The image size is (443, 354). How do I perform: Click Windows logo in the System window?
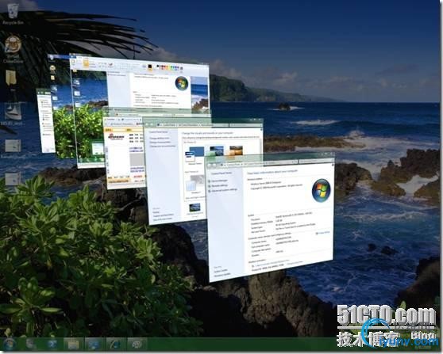321,190
